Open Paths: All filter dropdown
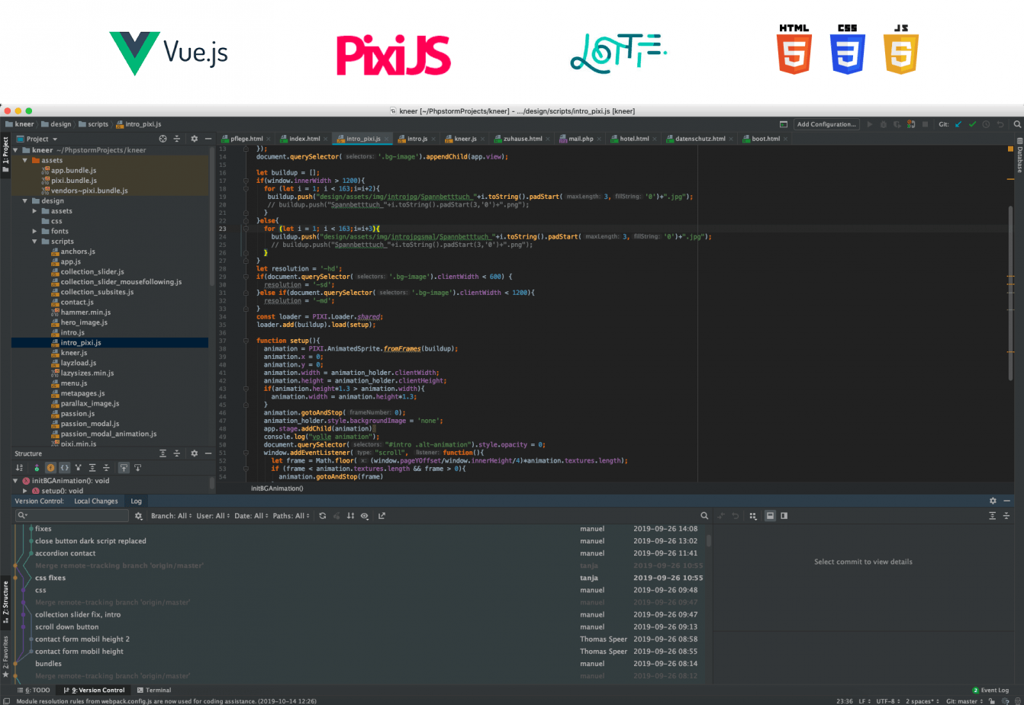This screenshot has height=705, width=1024. tap(291, 516)
